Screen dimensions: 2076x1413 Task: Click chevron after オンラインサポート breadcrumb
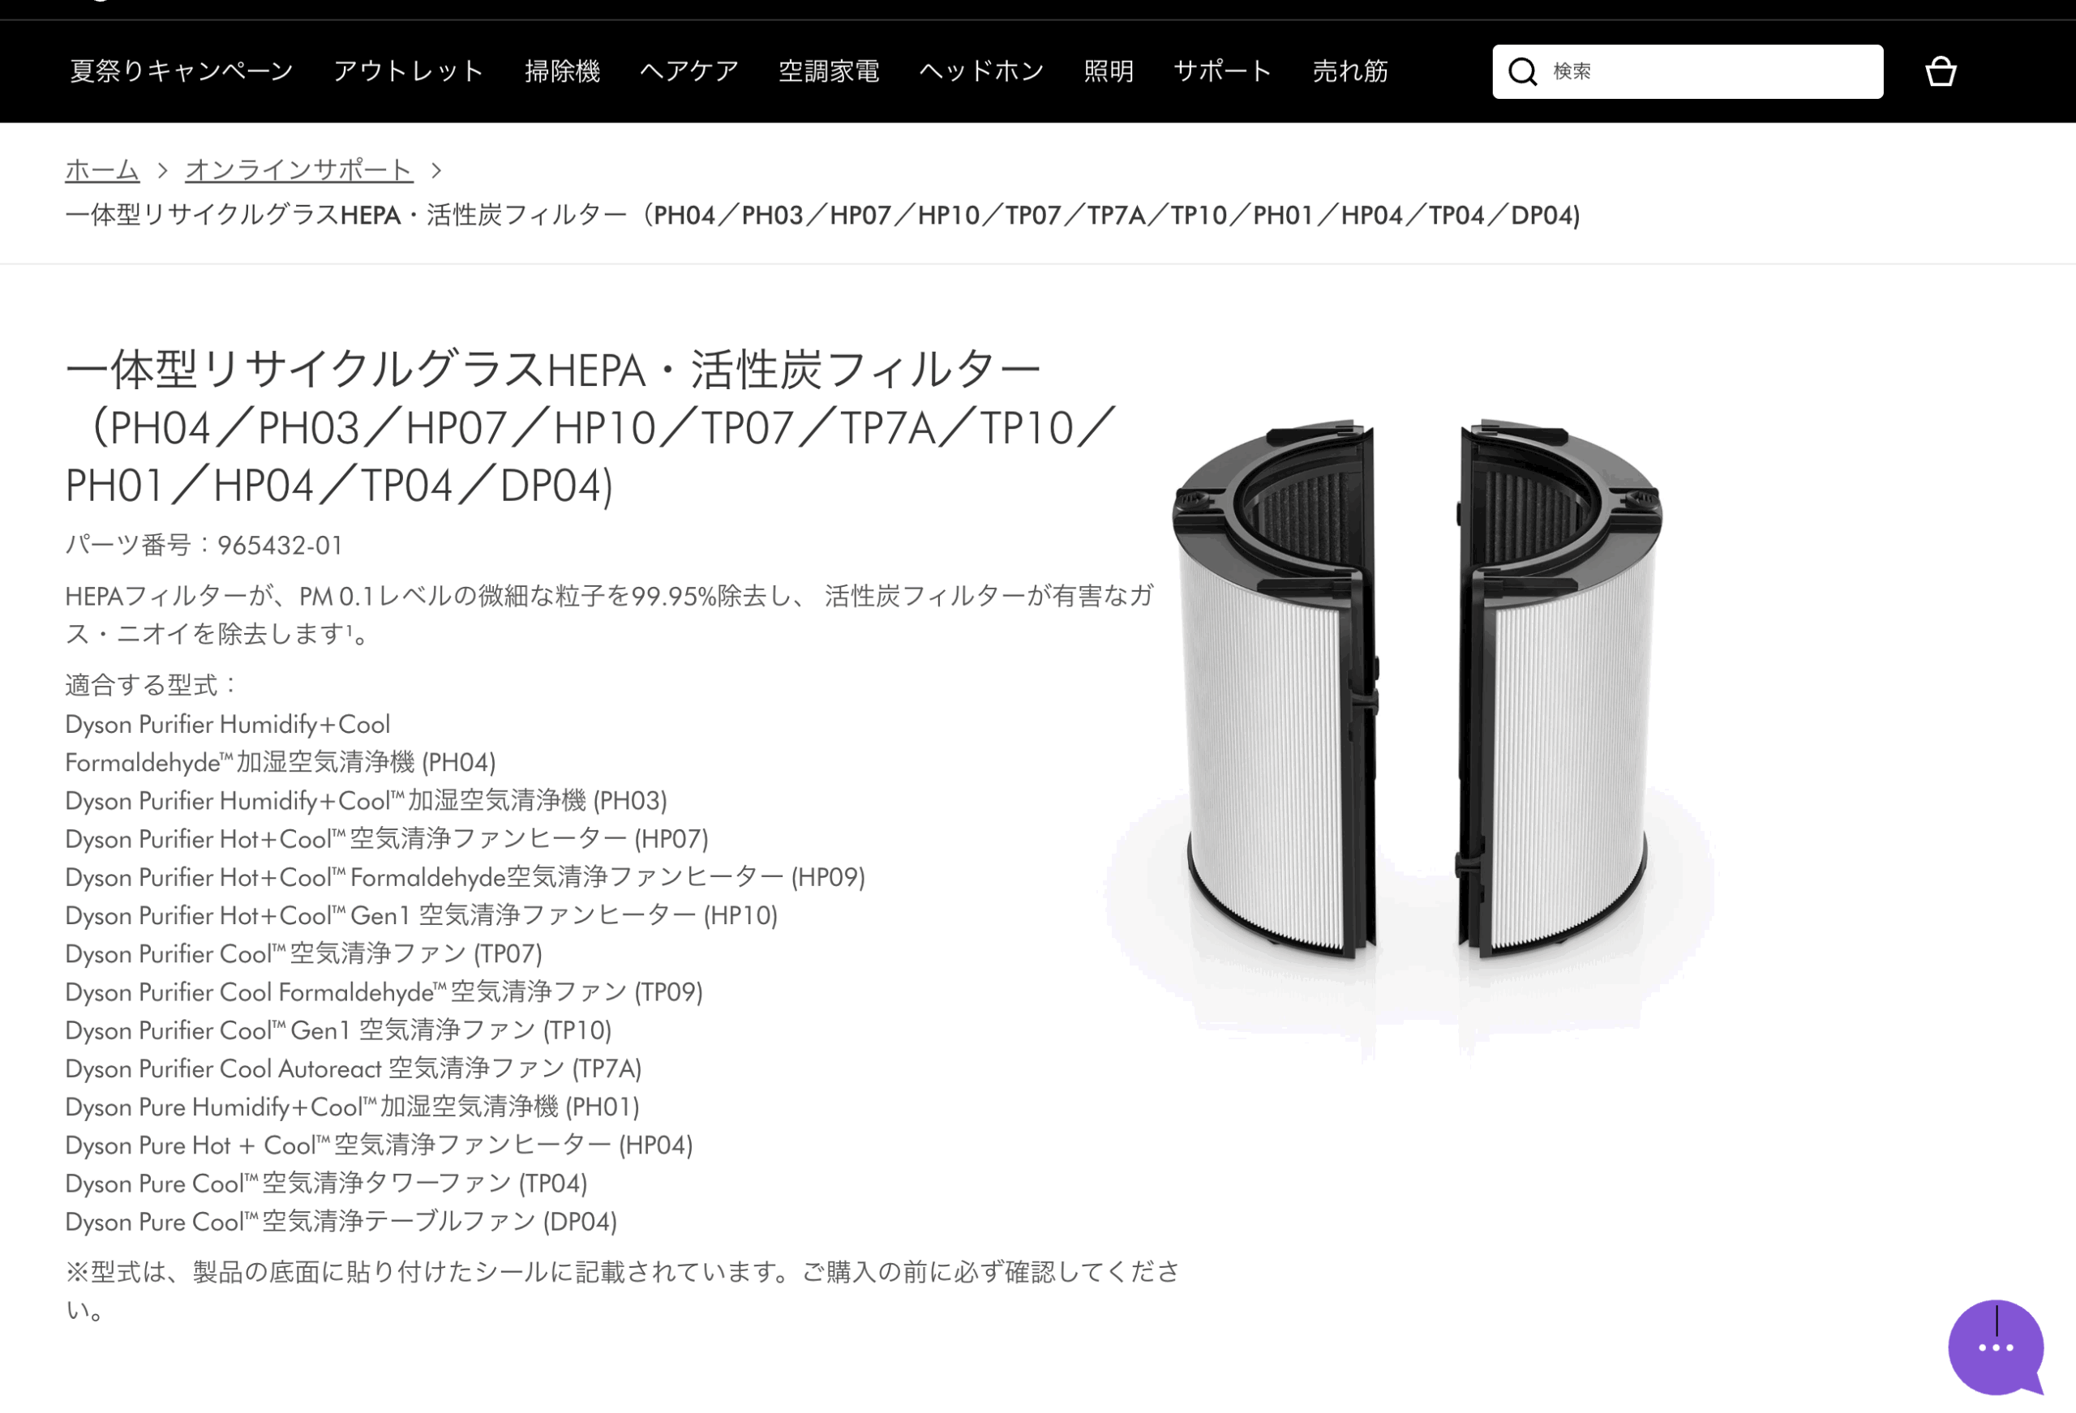(x=436, y=169)
